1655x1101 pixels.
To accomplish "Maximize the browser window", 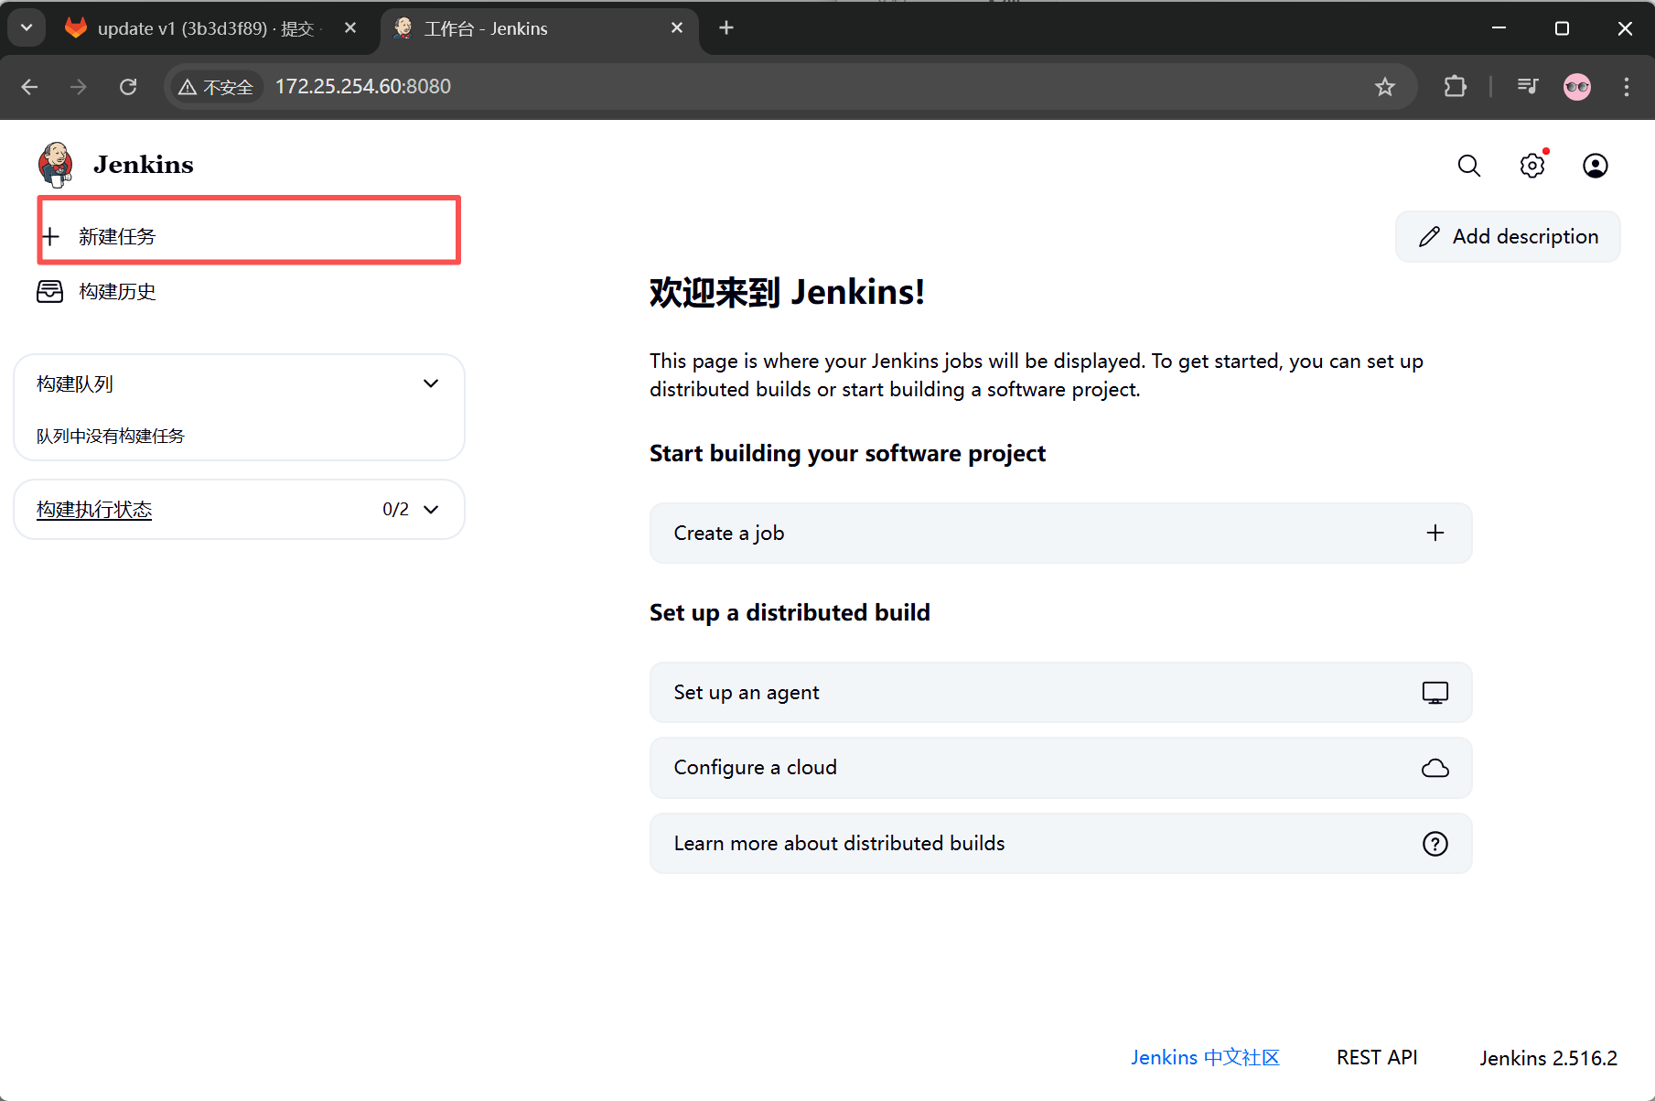I will point(1562,28).
